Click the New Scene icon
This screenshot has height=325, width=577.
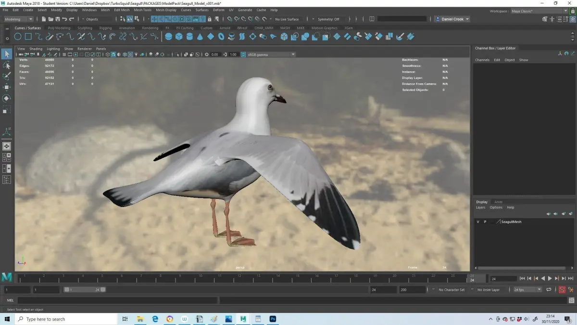[x=44, y=19]
